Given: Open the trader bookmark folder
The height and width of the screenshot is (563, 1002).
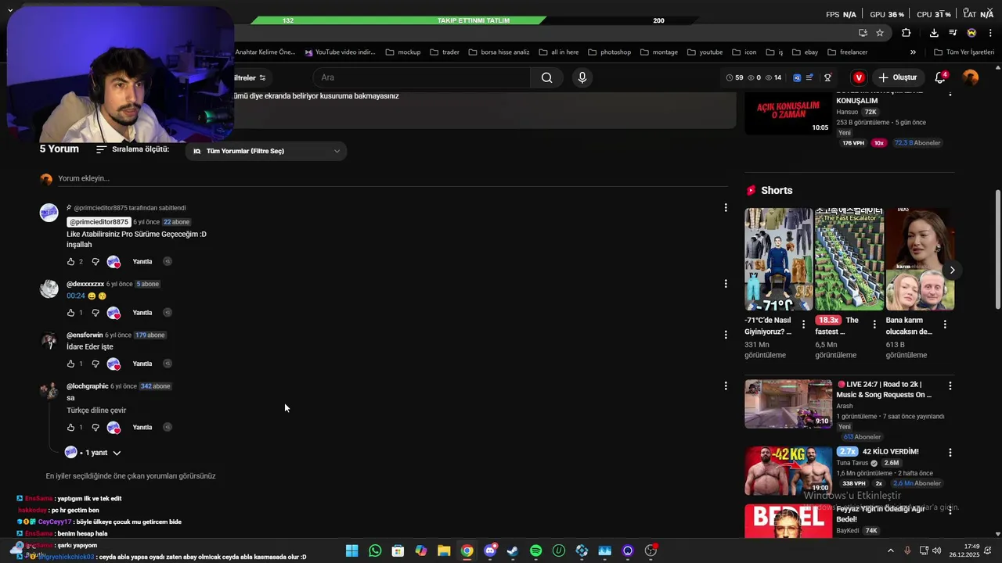Looking at the screenshot, I should [445, 52].
